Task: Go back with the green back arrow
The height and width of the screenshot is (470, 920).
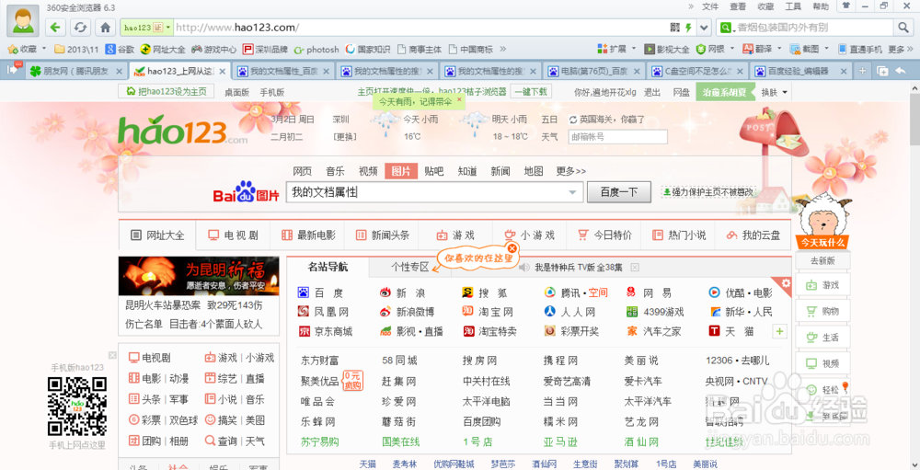Action: (x=55, y=27)
